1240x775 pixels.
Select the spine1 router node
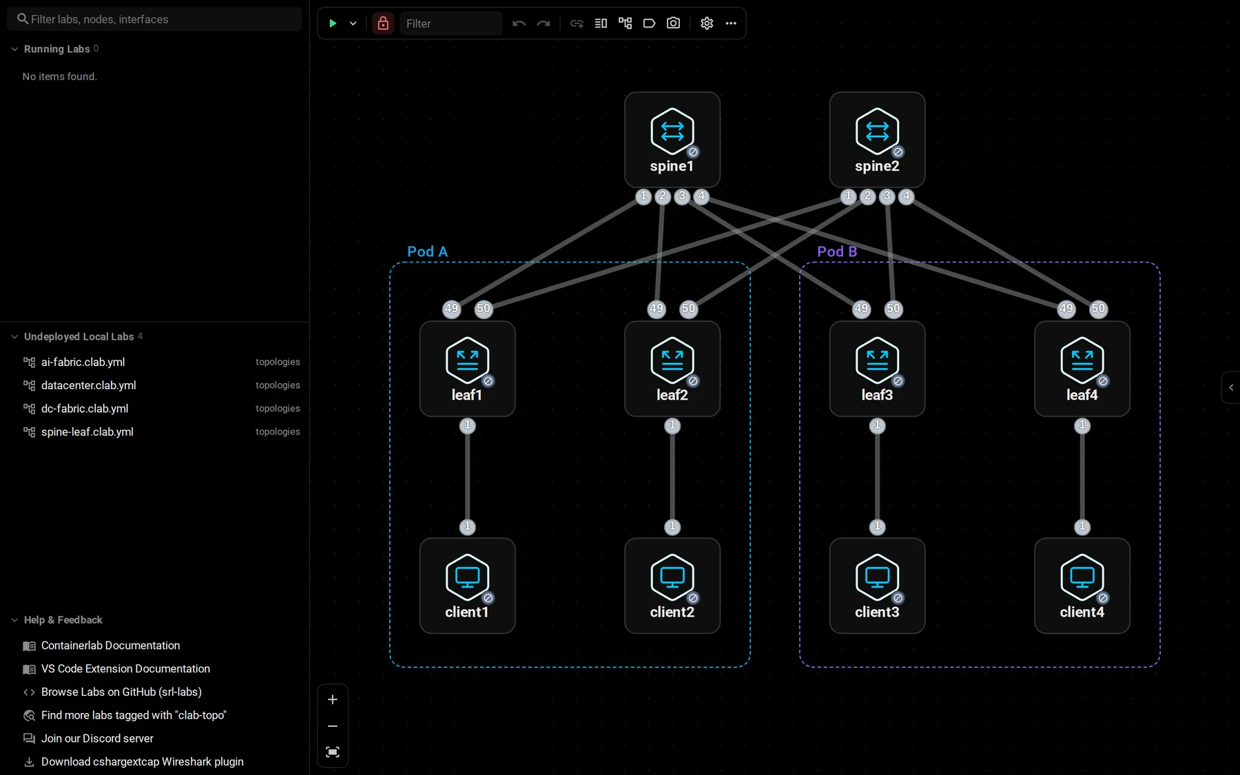coord(672,140)
